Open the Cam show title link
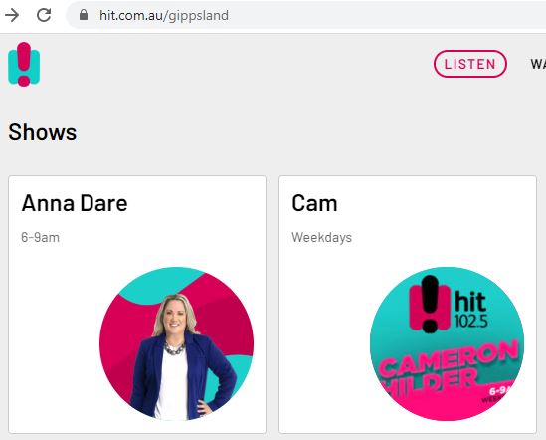The image size is (546, 440). click(314, 203)
